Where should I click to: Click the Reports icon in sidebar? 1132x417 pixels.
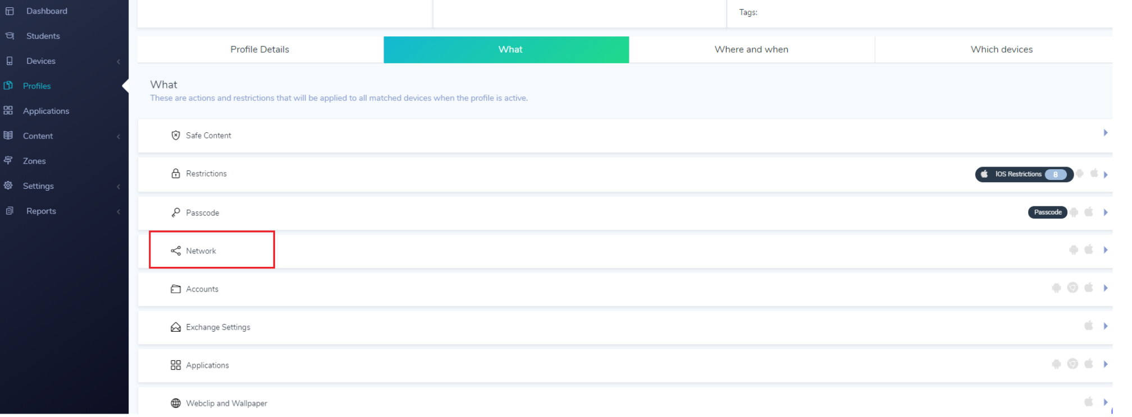10,211
